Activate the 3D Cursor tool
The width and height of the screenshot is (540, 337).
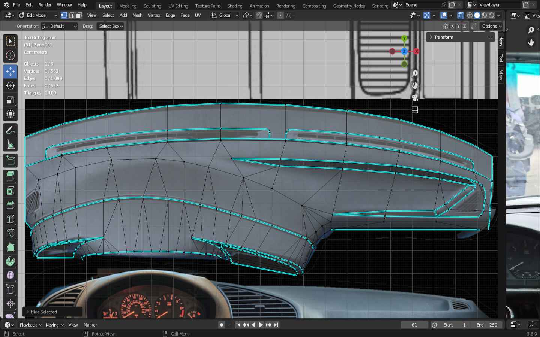coord(10,56)
